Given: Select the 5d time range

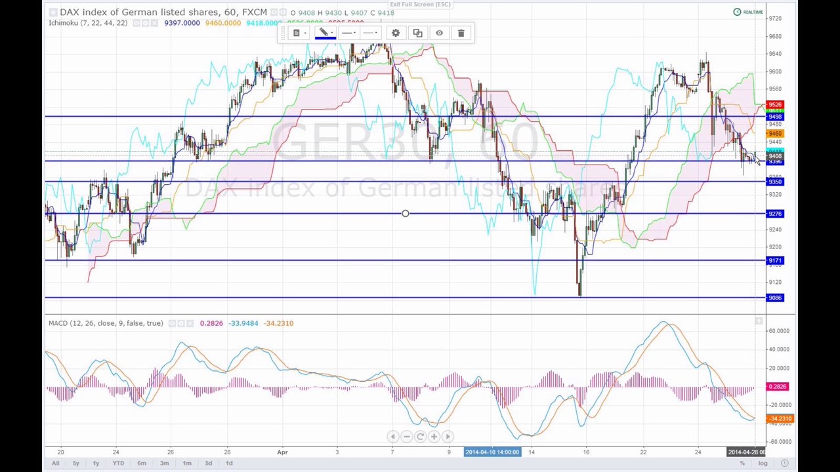Looking at the screenshot, I should click(209, 463).
